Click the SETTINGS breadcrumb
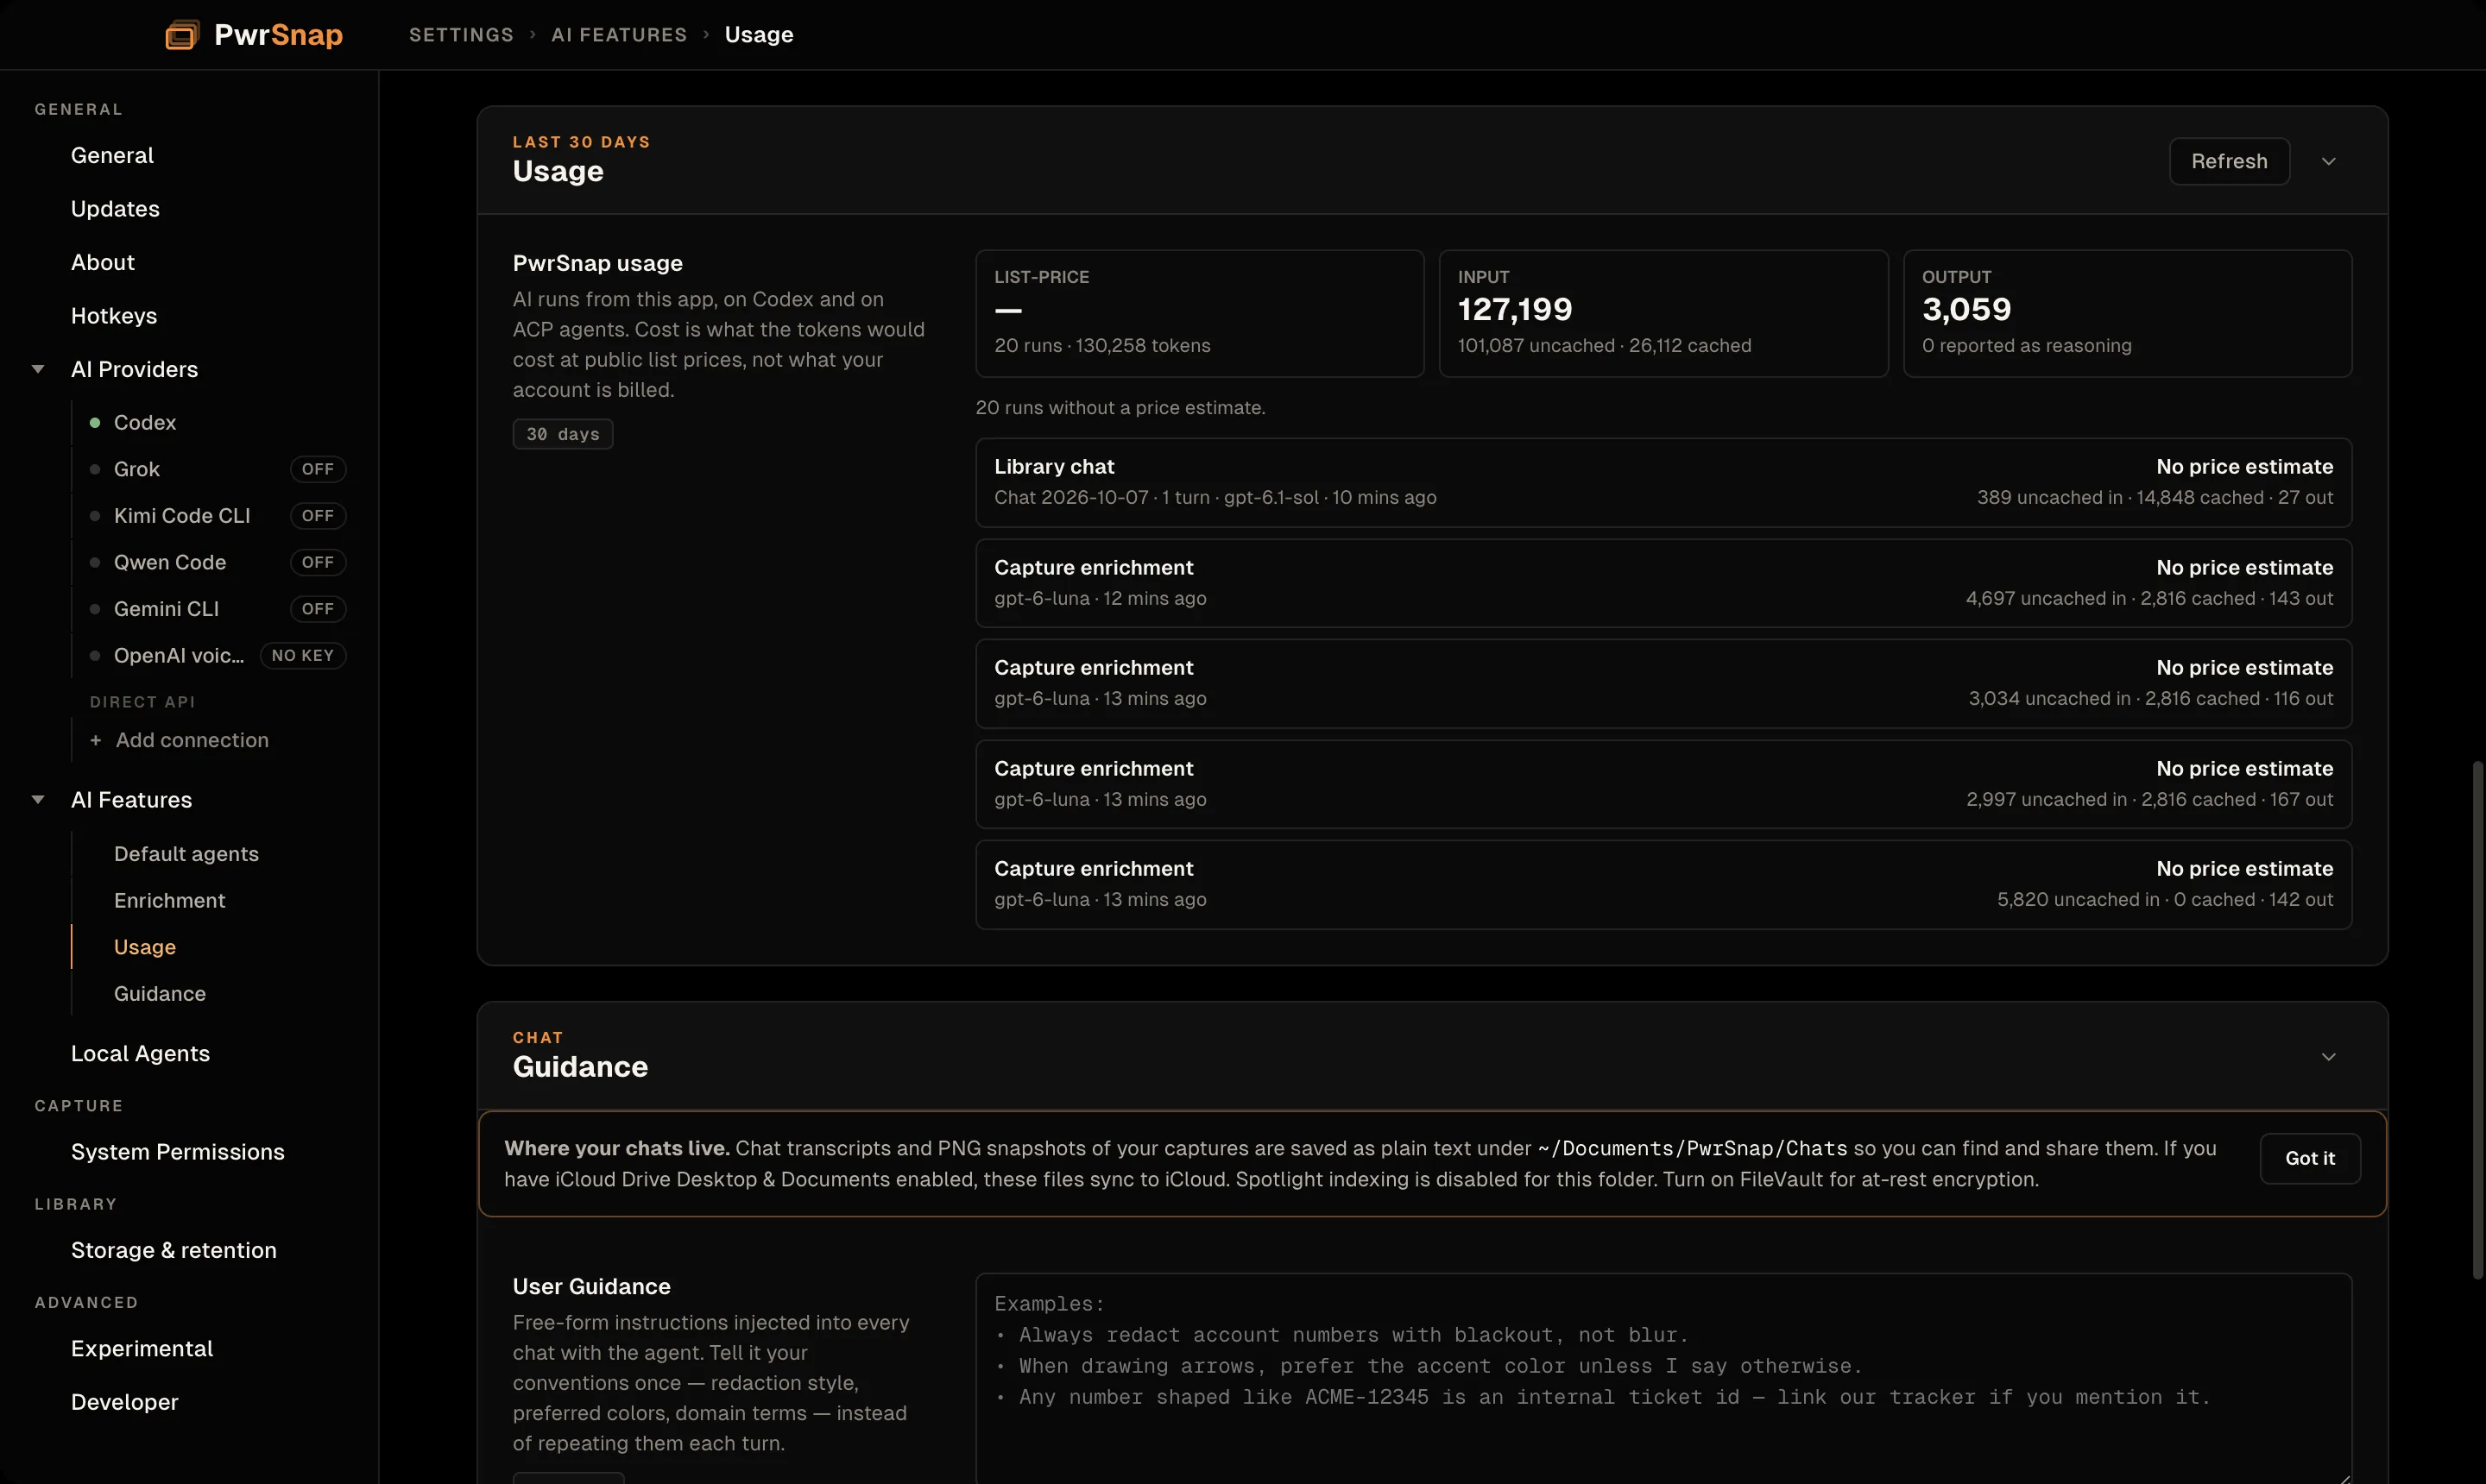This screenshot has width=2486, height=1484. pos(461,35)
